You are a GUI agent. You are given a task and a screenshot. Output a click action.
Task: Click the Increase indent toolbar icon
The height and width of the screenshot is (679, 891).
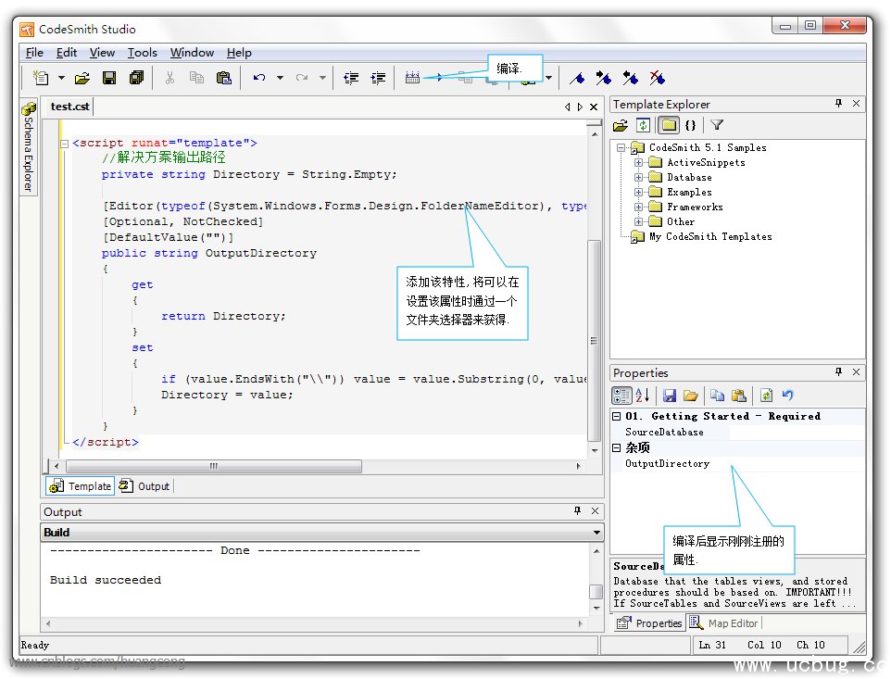[x=378, y=78]
